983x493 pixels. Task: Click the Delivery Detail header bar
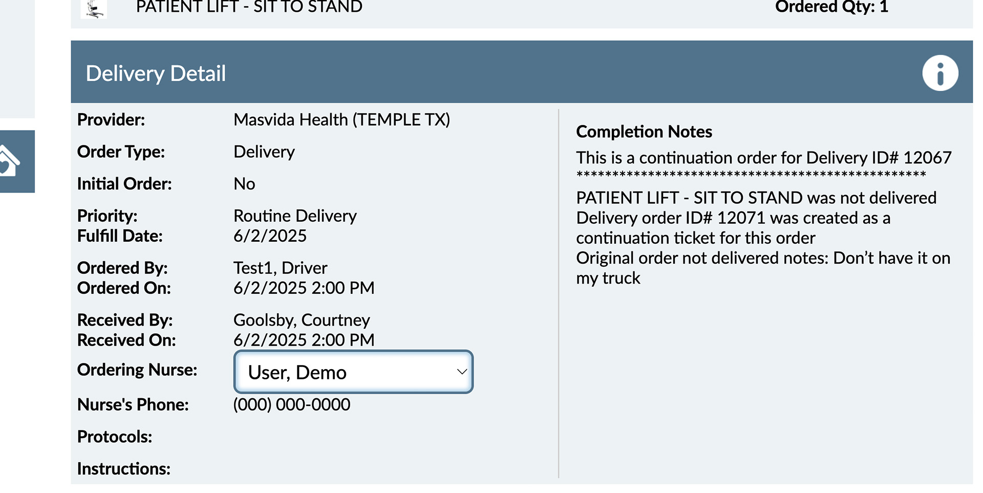tap(522, 72)
